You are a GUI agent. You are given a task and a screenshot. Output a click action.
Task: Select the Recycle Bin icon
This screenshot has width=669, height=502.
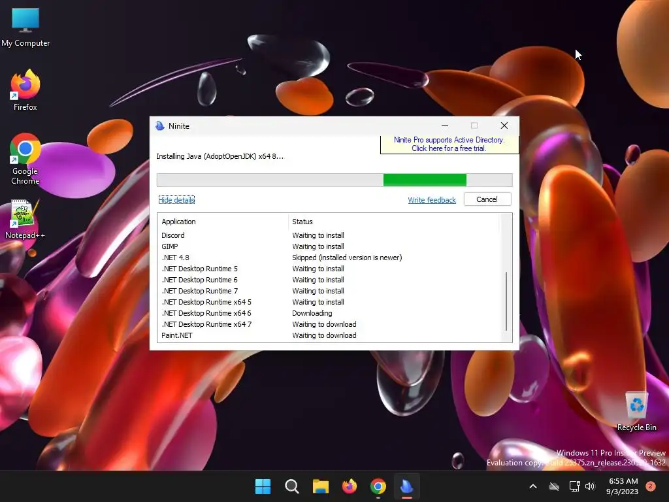click(x=636, y=412)
